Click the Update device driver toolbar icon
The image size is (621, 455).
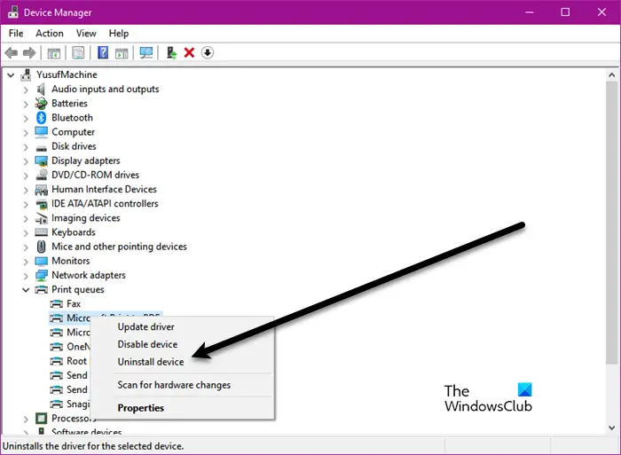click(171, 52)
